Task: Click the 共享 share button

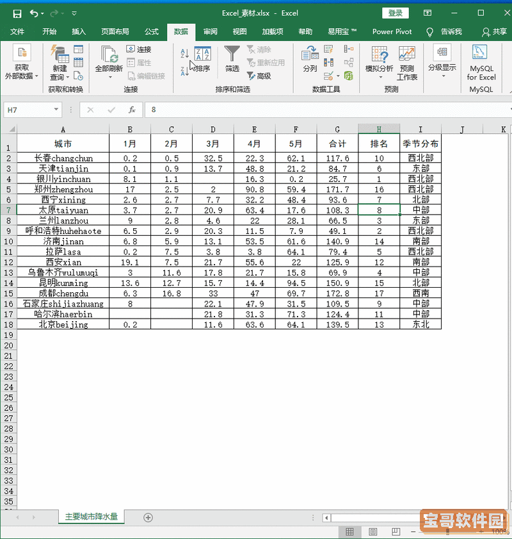Action: (495, 32)
